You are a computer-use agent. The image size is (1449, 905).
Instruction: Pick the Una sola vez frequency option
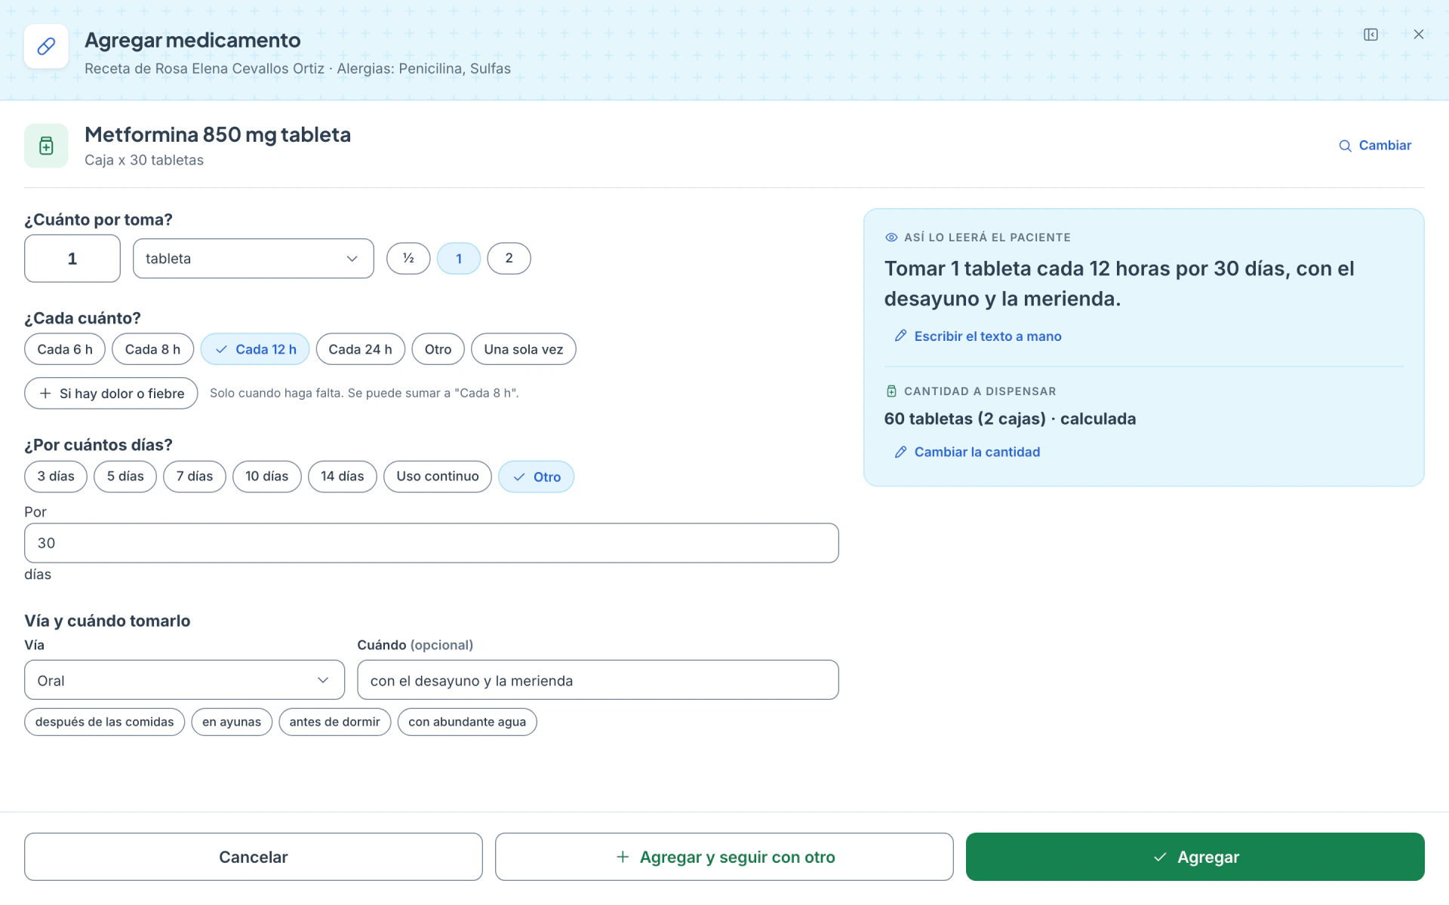tap(524, 349)
